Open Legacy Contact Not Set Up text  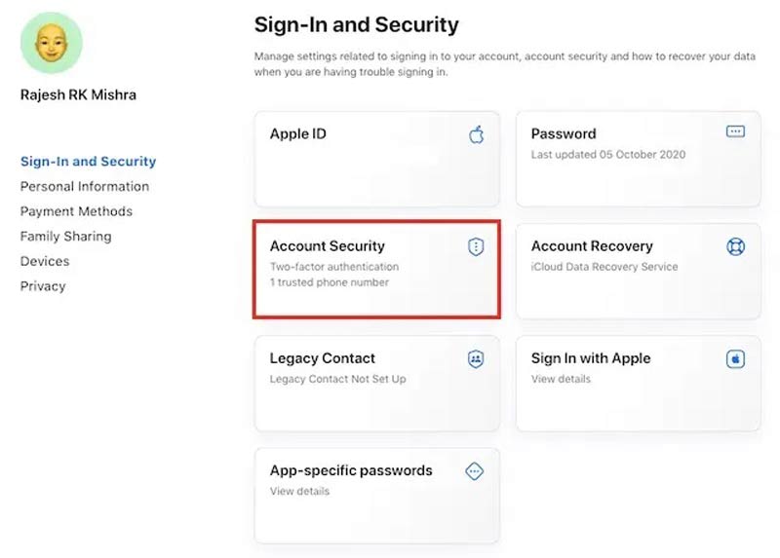[337, 379]
